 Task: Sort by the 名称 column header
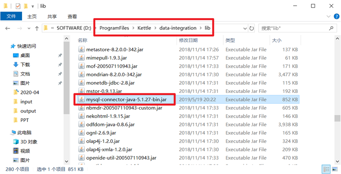tap(83, 40)
